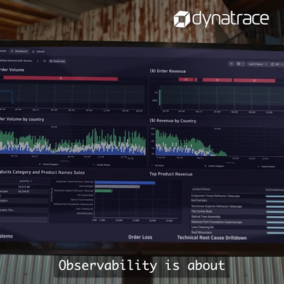Click the diamond marker on the first Order Revenue red bar

click(186, 80)
